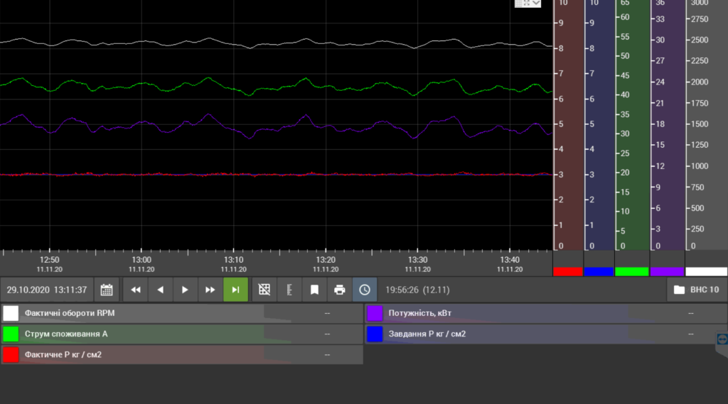Click the white swatch for Фактичні обороти RPM
This screenshot has width=728, height=404.
[11, 313]
